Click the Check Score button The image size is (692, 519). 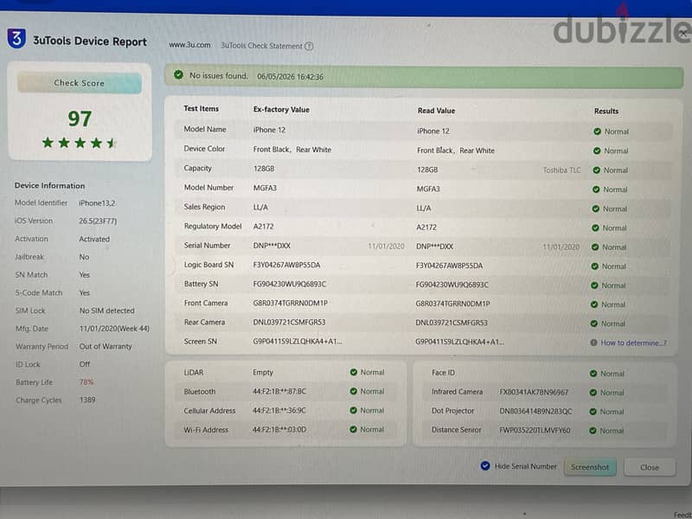click(x=80, y=83)
